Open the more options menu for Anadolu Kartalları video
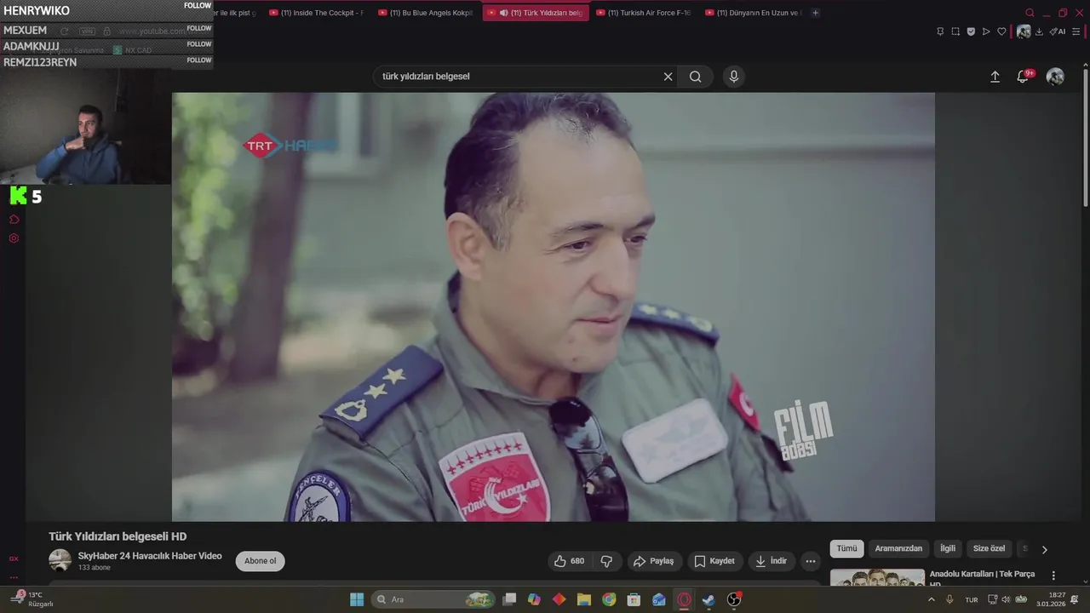Image resolution: width=1090 pixels, height=613 pixels. (1053, 576)
